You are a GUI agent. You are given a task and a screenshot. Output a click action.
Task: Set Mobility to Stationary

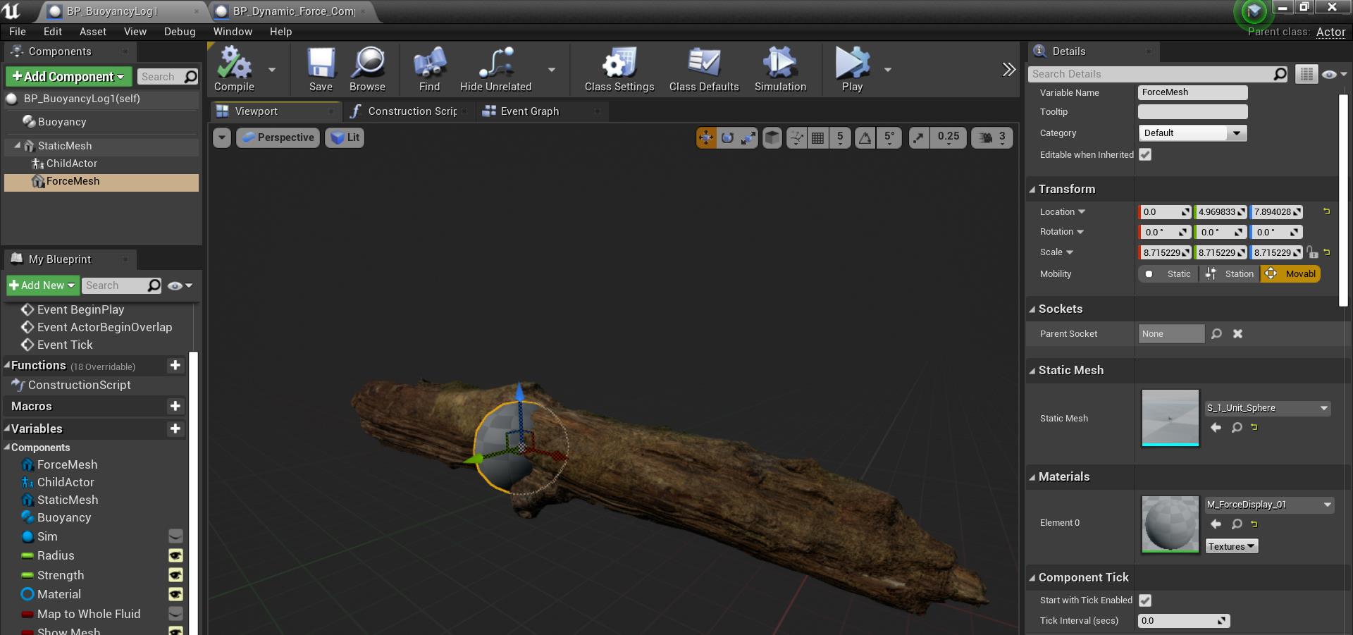tap(1230, 274)
